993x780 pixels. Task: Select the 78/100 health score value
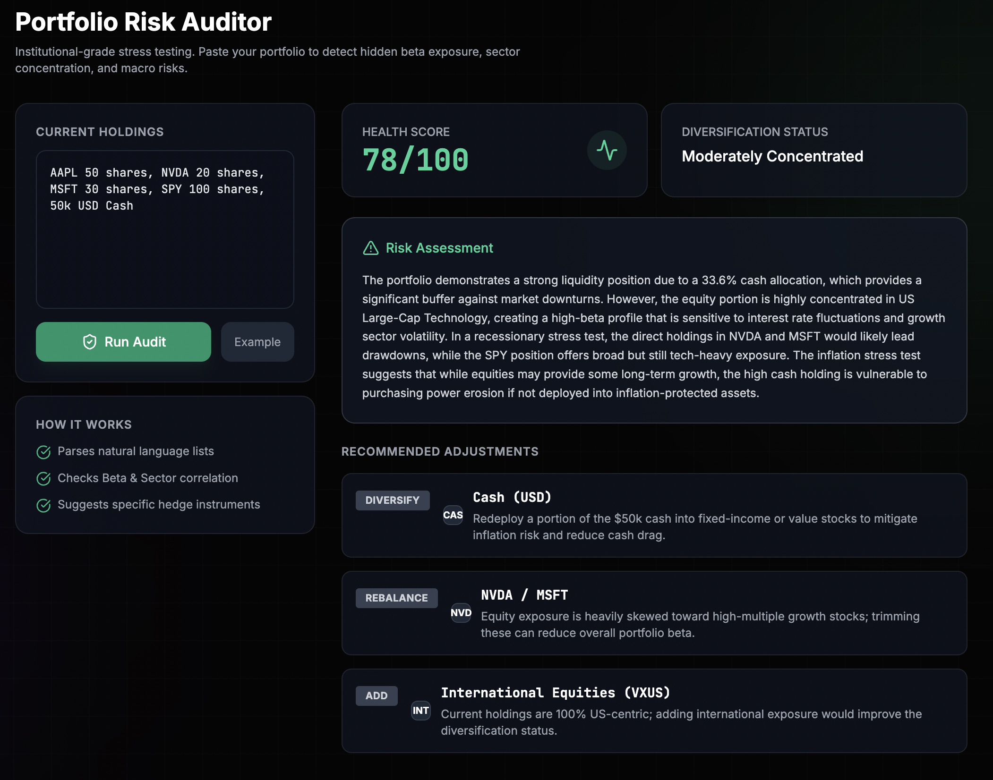click(x=415, y=160)
